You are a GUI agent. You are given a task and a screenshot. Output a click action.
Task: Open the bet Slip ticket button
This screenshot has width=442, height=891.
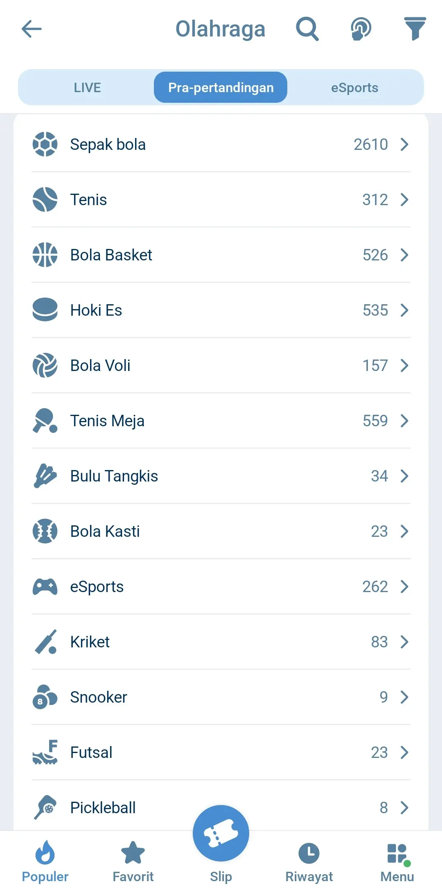221,833
